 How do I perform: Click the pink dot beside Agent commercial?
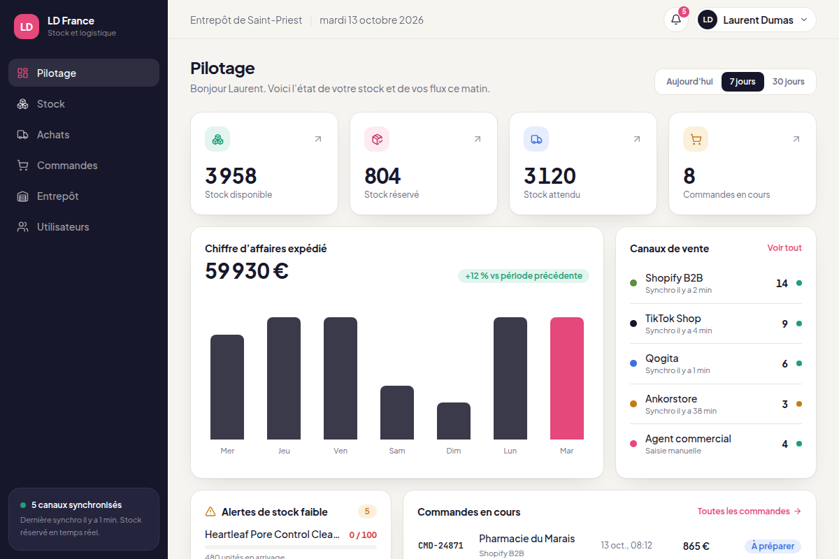click(633, 444)
